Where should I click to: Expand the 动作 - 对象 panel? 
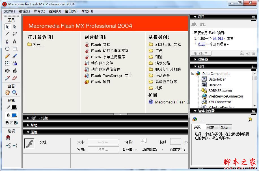28,118
